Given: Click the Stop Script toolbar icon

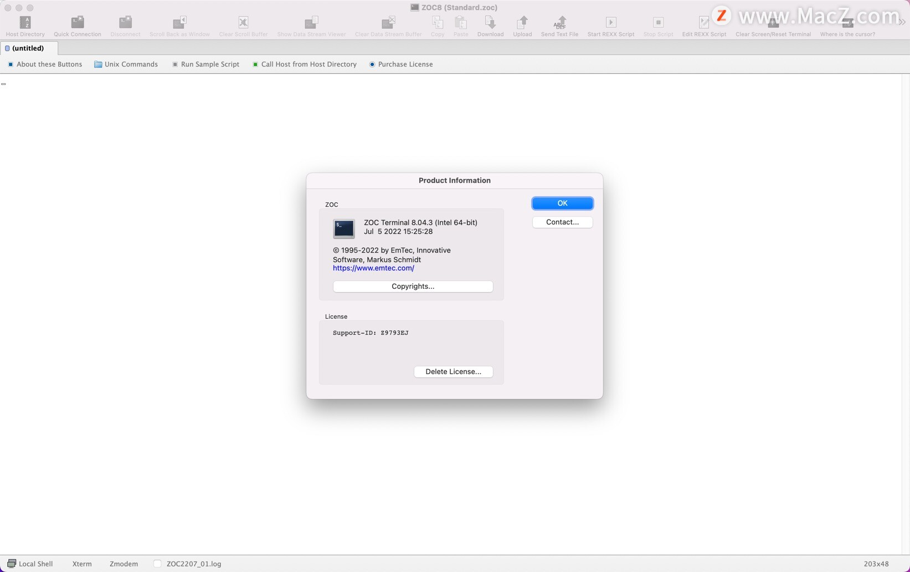Looking at the screenshot, I should (658, 22).
